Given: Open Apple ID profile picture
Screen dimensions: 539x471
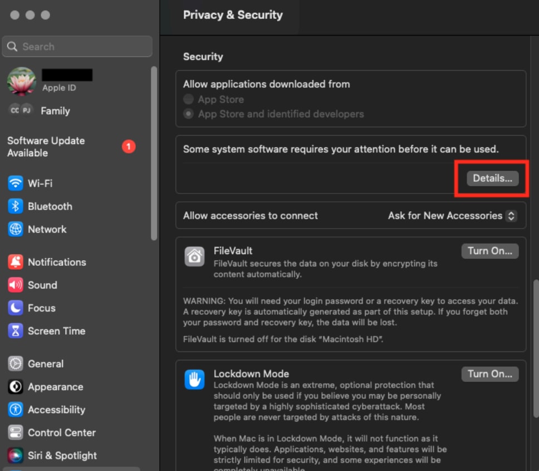Looking at the screenshot, I should pyautogui.click(x=21, y=81).
